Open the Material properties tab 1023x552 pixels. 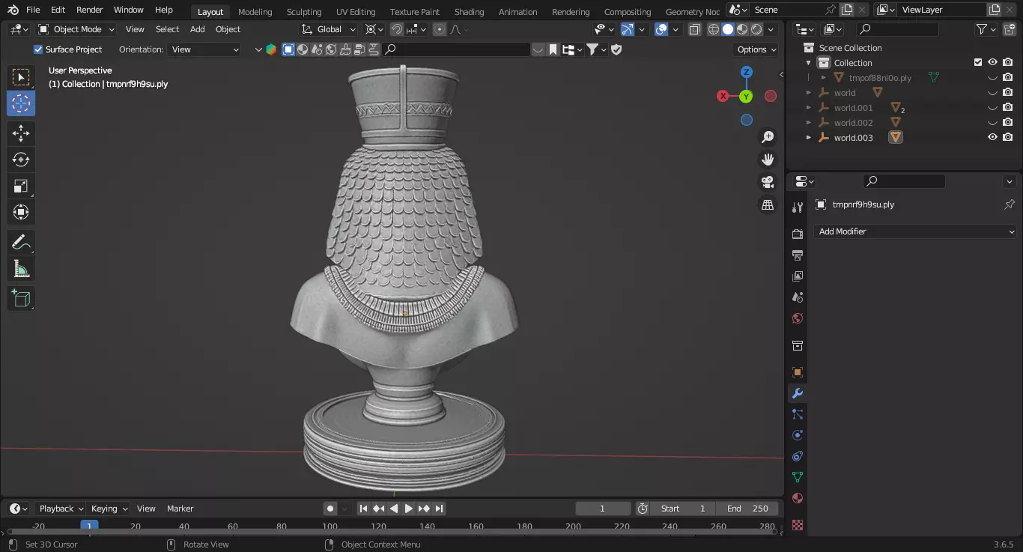coord(798,498)
